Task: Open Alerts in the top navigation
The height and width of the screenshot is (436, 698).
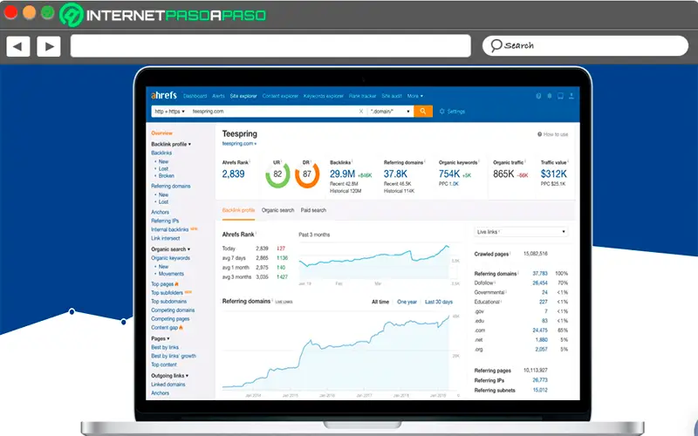Action: [219, 96]
